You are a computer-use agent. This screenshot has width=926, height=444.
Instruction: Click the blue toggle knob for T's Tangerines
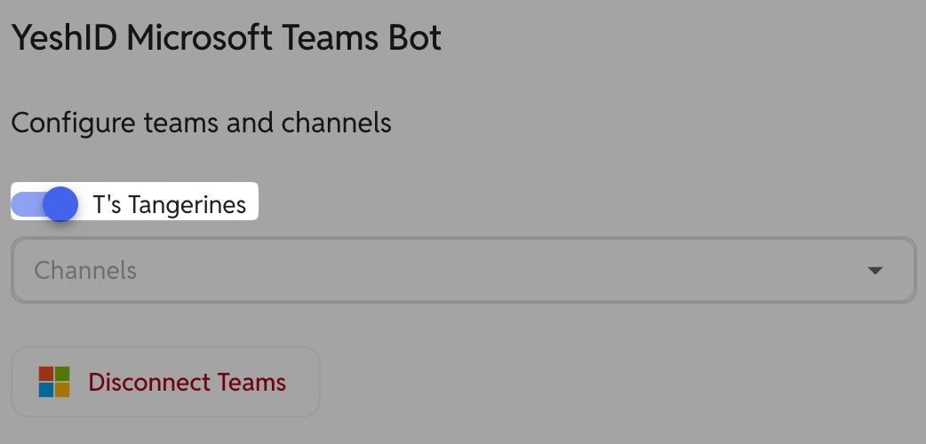(x=60, y=204)
